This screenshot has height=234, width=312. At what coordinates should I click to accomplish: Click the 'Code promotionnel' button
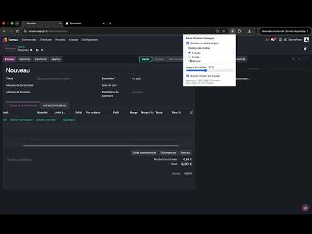[x=144, y=153]
